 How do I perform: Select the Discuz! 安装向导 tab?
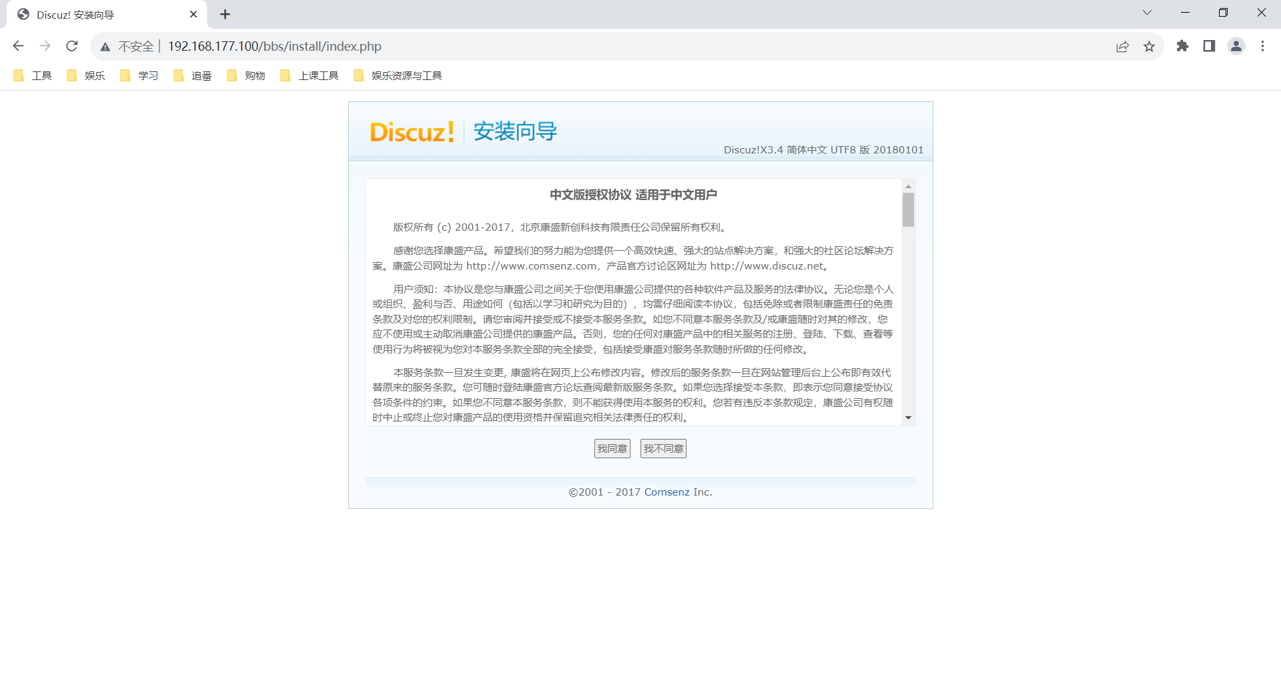click(x=107, y=15)
